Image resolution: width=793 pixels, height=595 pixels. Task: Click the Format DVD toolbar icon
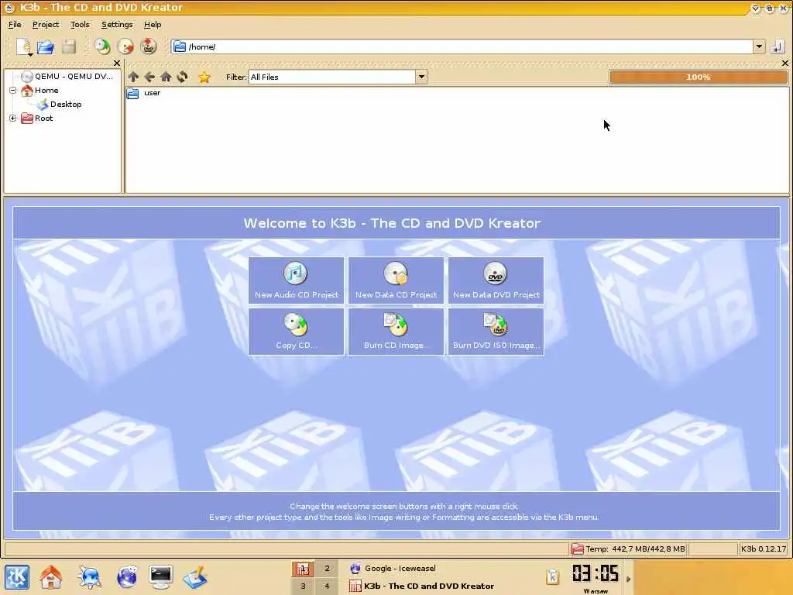coord(148,46)
